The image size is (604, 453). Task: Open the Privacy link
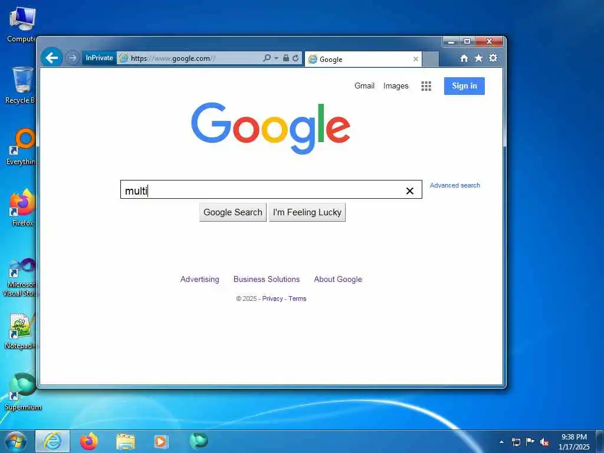point(273,298)
